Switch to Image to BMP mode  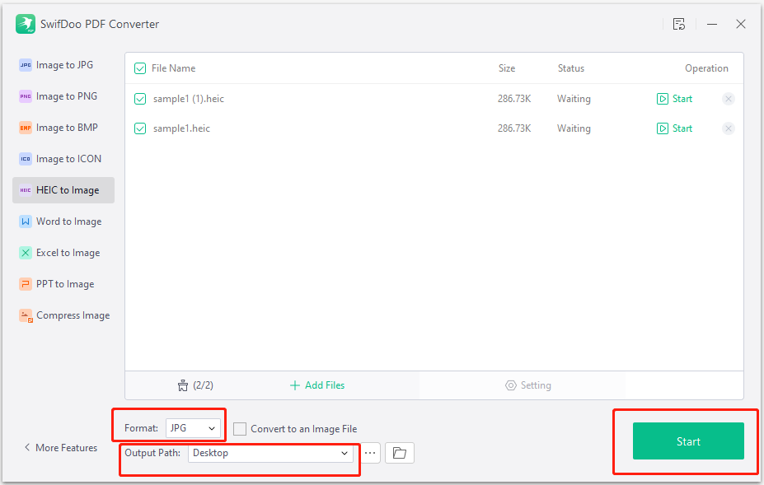[x=63, y=128]
